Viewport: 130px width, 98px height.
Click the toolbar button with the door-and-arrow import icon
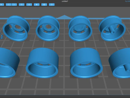(9, 5)
